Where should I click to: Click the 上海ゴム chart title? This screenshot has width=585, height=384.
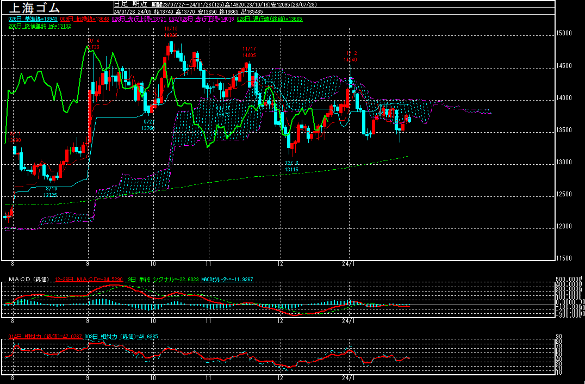(x=34, y=7)
